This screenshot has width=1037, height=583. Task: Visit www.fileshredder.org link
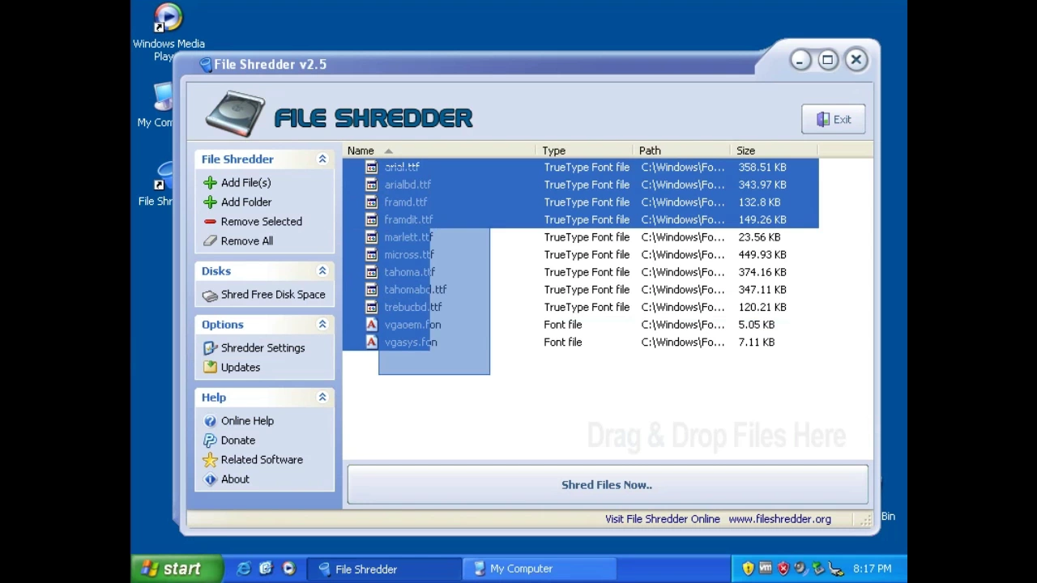pyautogui.click(x=779, y=520)
